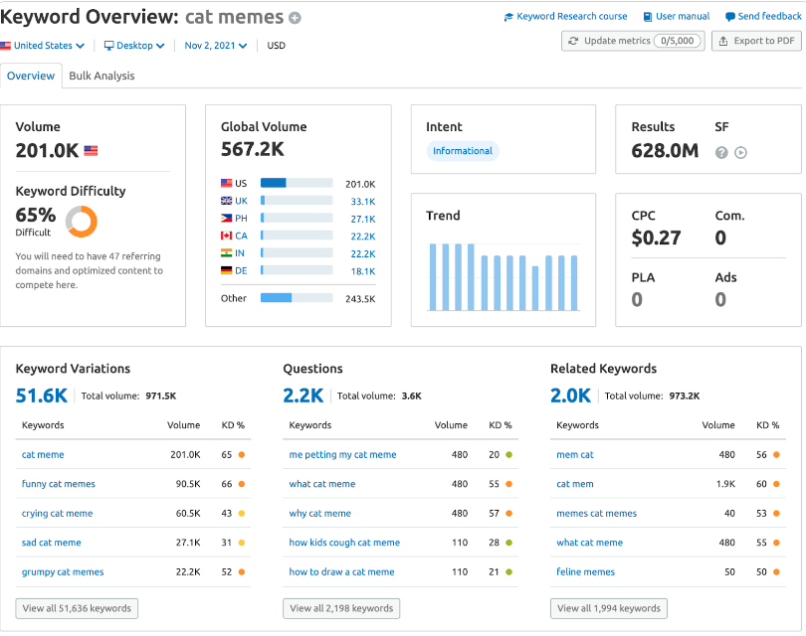Viewport: 806px width, 636px height.
Task: Click the User manual book icon
Action: point(648,17)
